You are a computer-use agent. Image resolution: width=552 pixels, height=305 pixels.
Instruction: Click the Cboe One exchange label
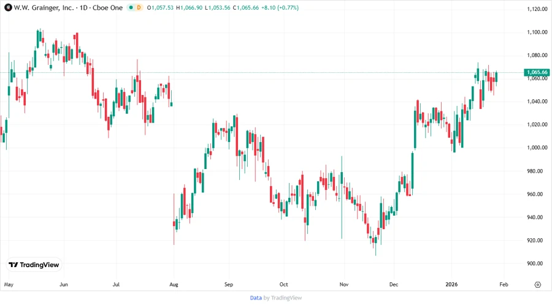click(x=107, y=7)
